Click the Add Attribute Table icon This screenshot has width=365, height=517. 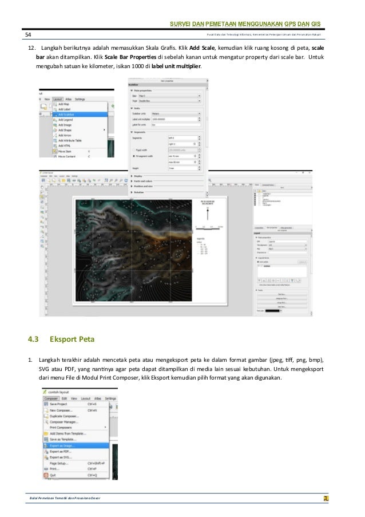pos(55,140)
